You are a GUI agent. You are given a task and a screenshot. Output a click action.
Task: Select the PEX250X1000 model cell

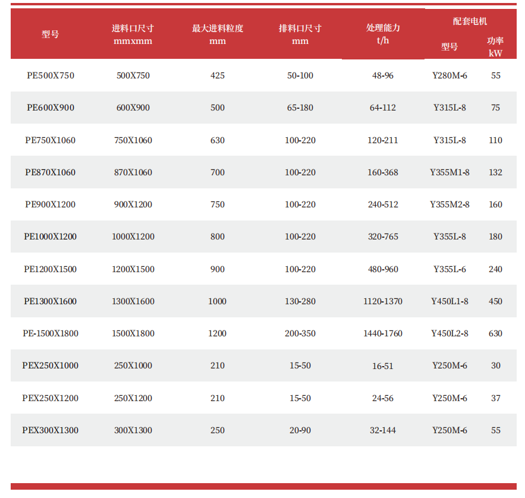point(51,365)
